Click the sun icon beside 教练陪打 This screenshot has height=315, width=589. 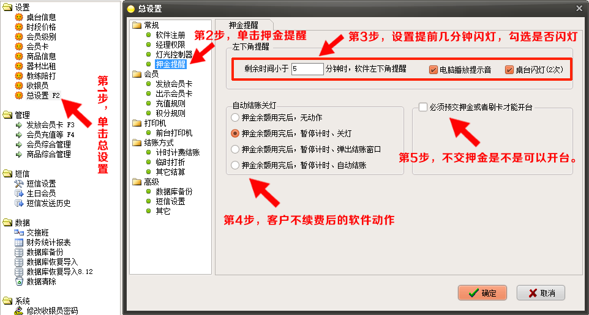click(18, 75)
